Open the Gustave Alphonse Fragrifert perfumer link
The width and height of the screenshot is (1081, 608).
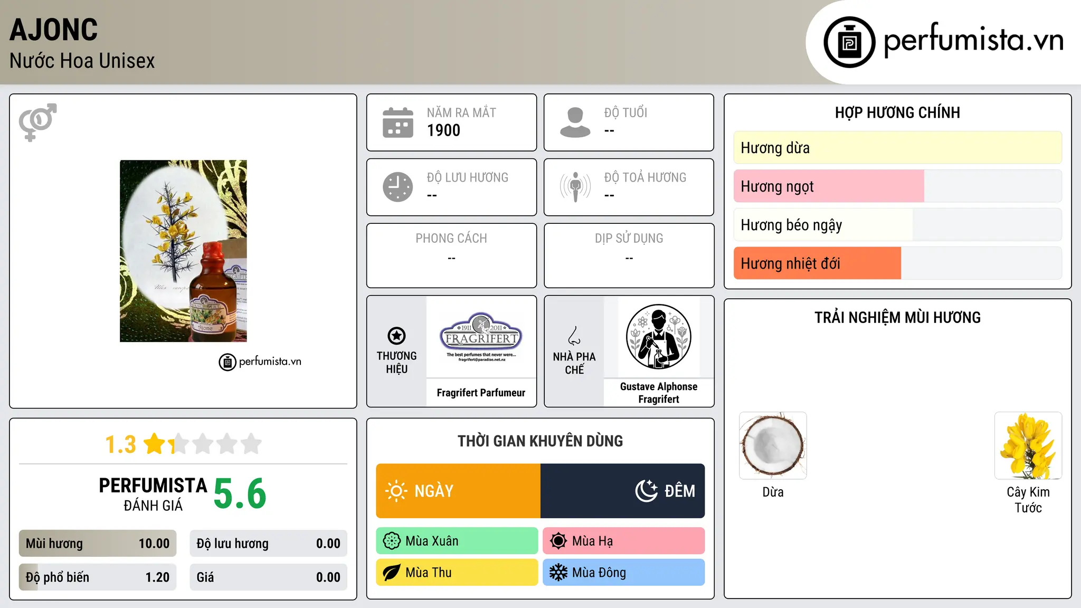coord(659,393)
